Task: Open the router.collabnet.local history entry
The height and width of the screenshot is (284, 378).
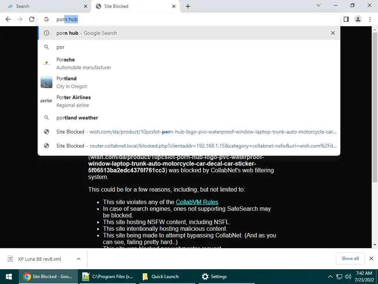Action: click(189, 146)
